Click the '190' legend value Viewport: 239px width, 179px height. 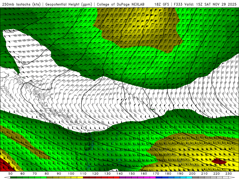coord(180,174)
